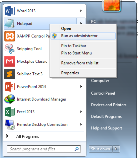Image resolution: width=138 pixels, height=158 pixels.
Task: Open the PC user folder link
Action: (93, 22)
